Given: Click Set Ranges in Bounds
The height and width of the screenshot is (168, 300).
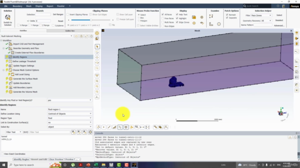Looking at the screenshot, I should coord(58,14).
